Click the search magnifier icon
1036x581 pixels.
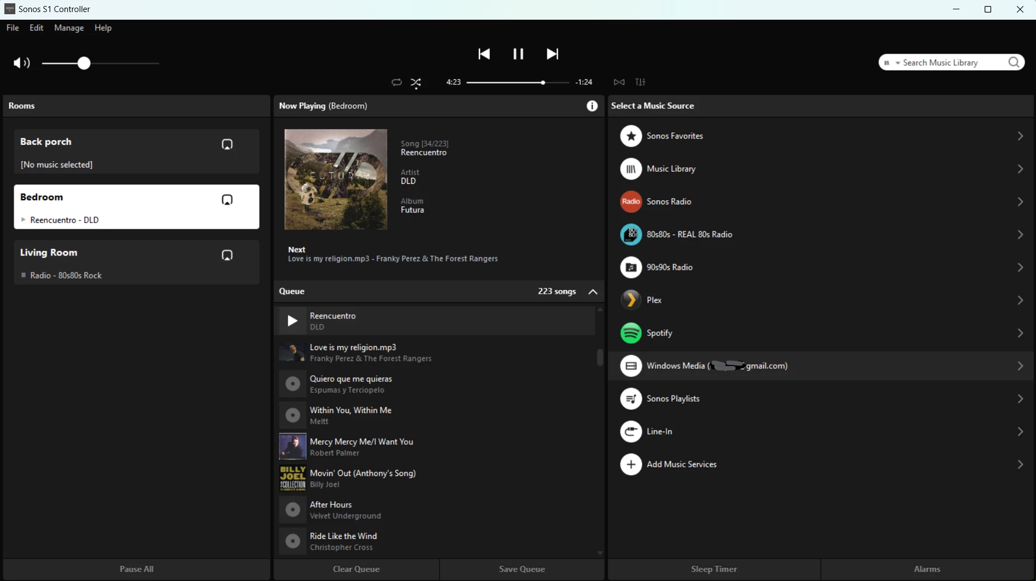click(x=1014, y=62)
